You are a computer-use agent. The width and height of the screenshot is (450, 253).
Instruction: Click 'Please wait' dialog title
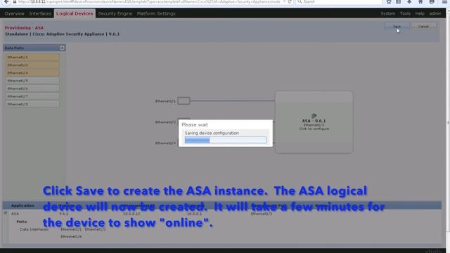click(x=195, y=125)
